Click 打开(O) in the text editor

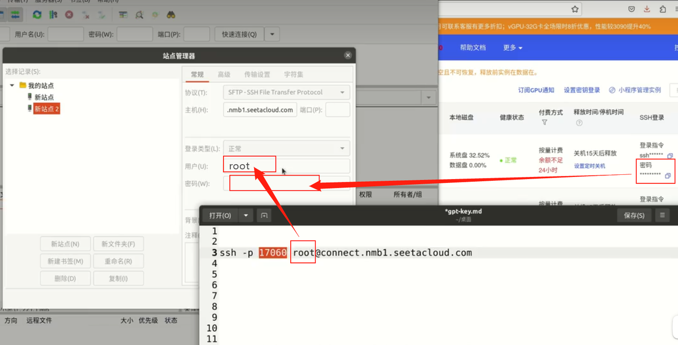220,215
